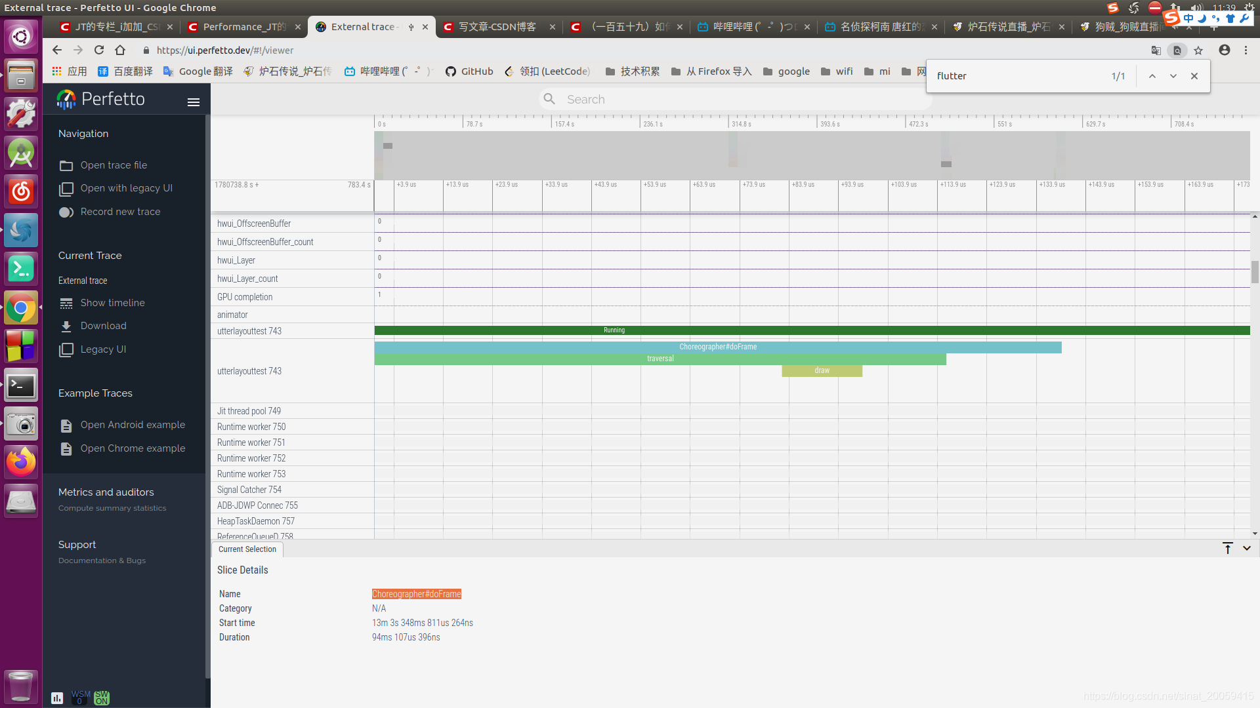
Task: Toggle the Perfetto sidebar hamburger menu
Action: 193,102
